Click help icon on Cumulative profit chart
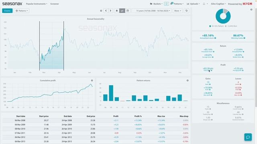The image size is (257, 144). (x=92, y=80)
